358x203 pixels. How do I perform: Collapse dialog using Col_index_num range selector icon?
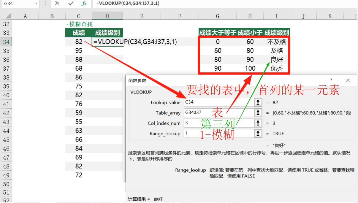coord(258,123)
